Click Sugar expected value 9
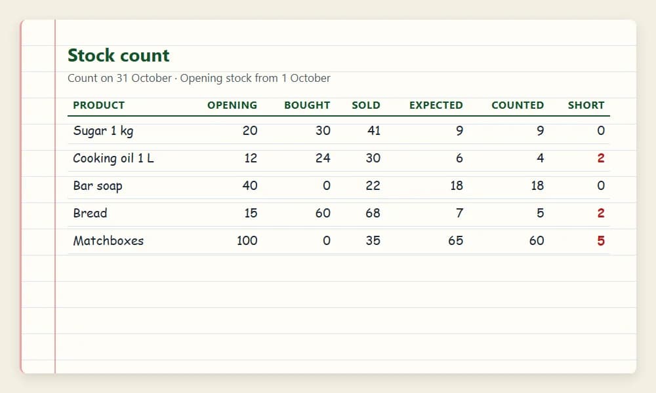Viewport: 656px width, 393px height. (x=459, y=131)
